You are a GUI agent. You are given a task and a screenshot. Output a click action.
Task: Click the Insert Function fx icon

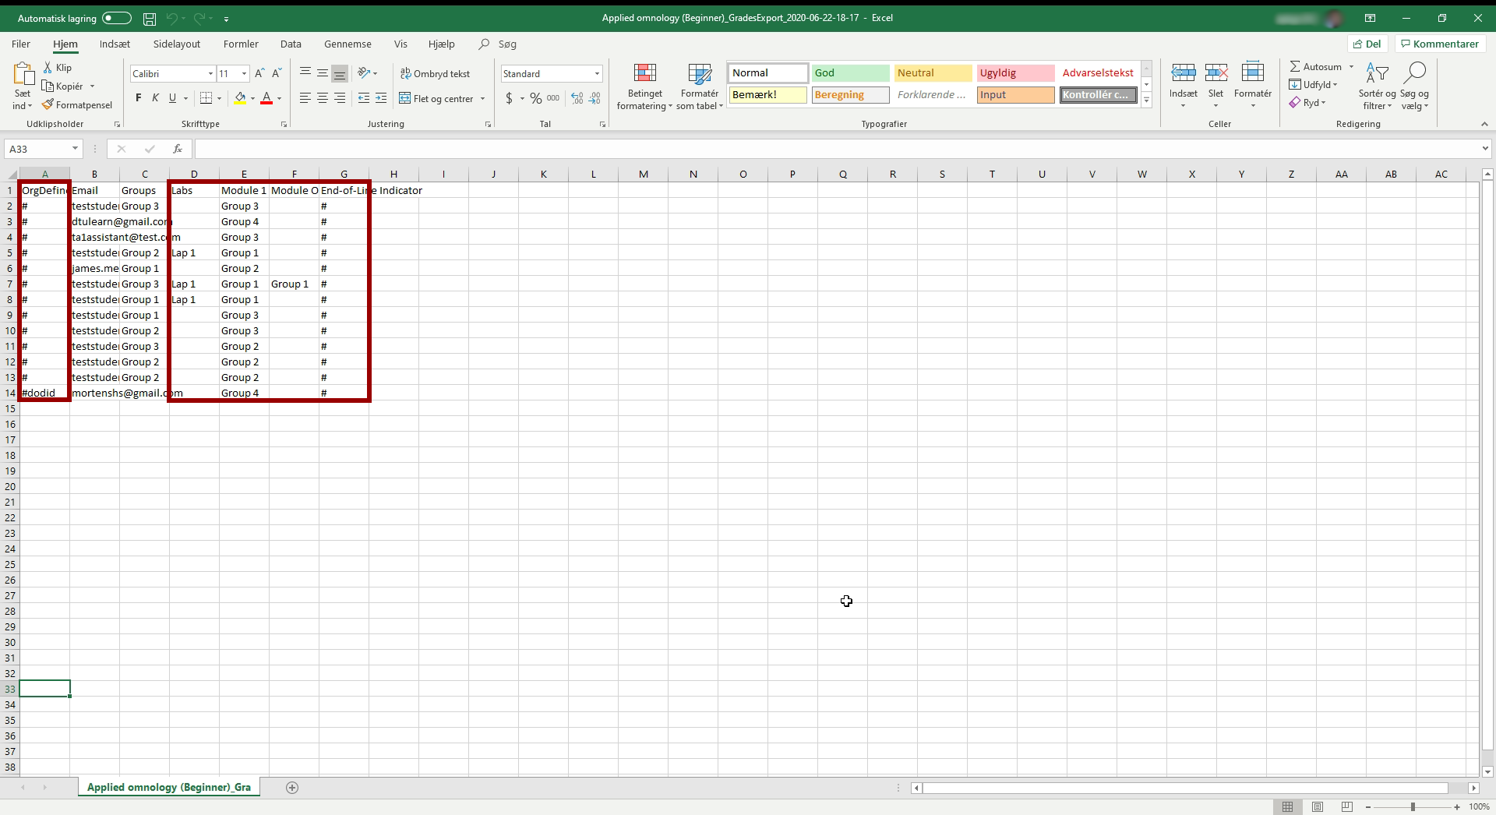coord(178,149)
